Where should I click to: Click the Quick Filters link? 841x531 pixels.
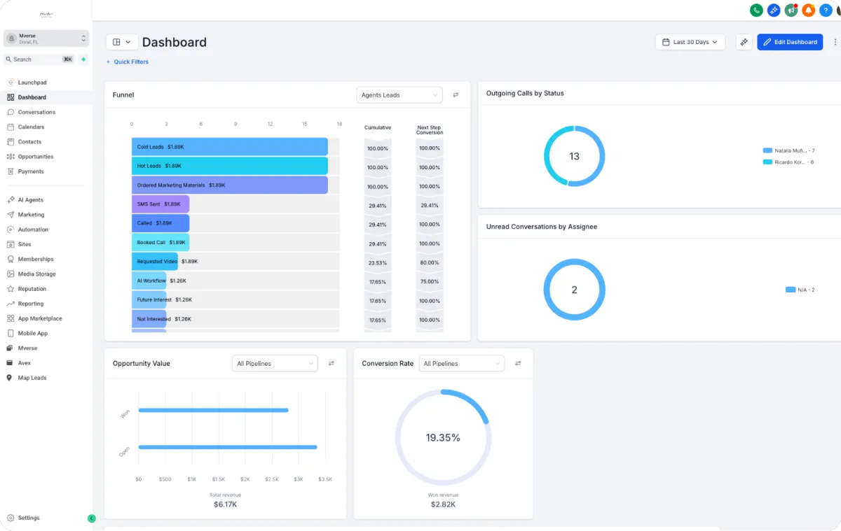[x=128, y=62]
